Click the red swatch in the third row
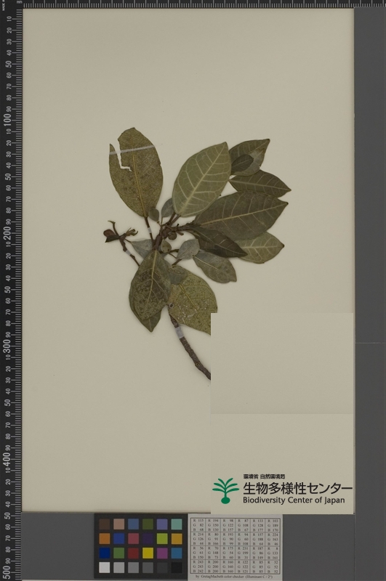 (x=134, y=553)
